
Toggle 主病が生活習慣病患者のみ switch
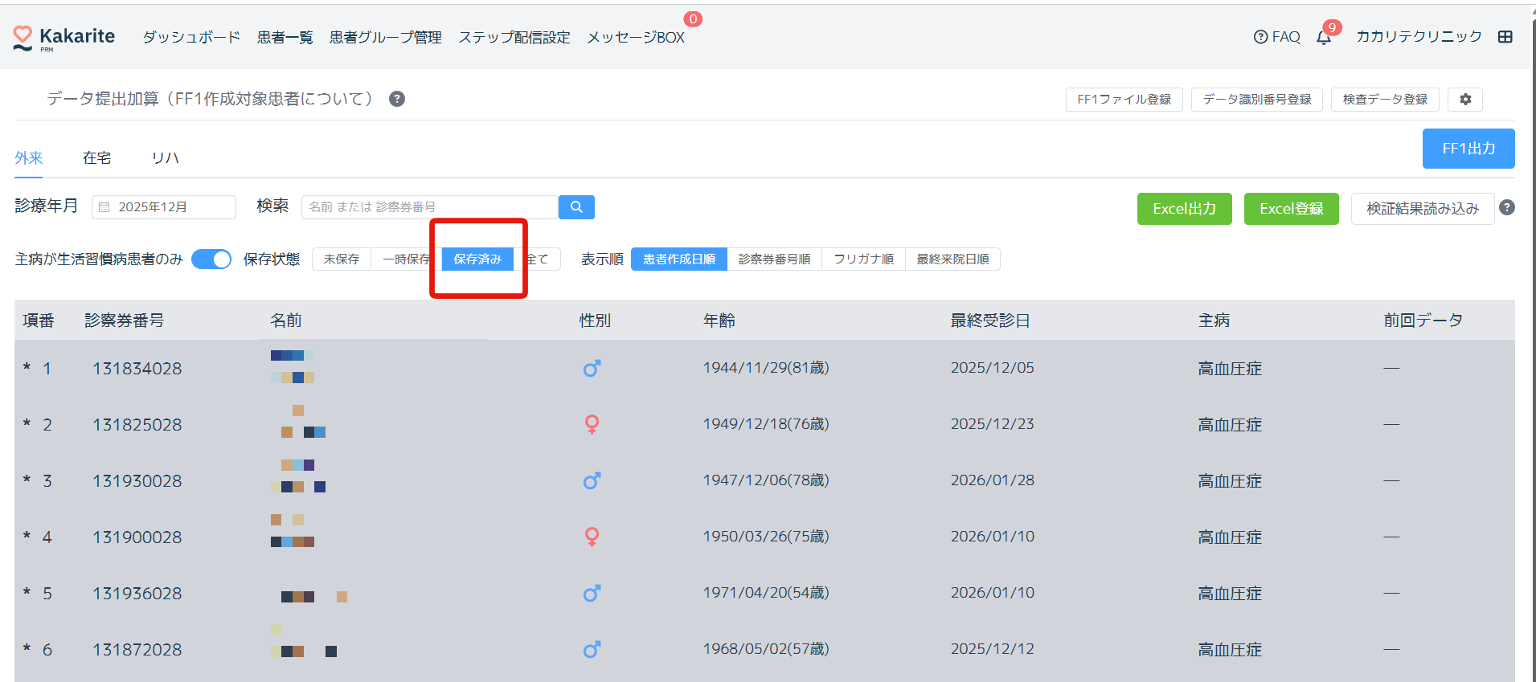click(211, 259)
